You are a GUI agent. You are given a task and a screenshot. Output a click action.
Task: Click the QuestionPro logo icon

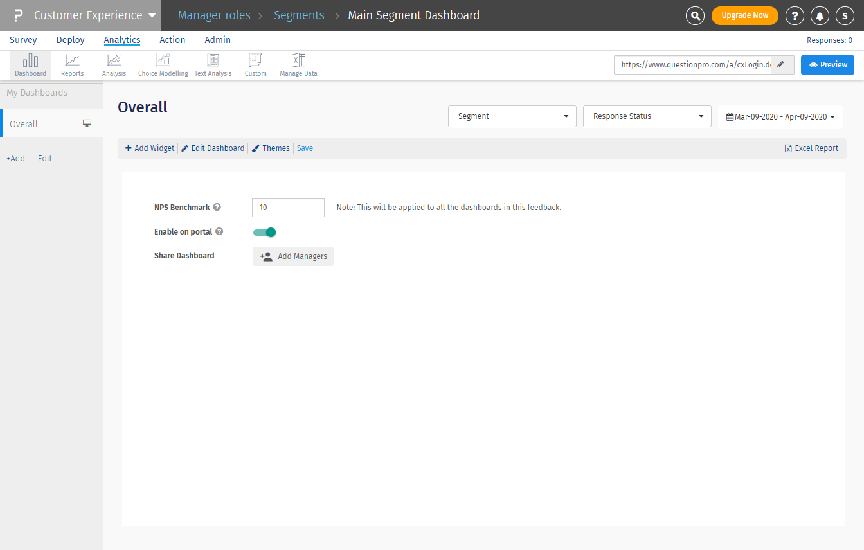click(x=18, y=15)
